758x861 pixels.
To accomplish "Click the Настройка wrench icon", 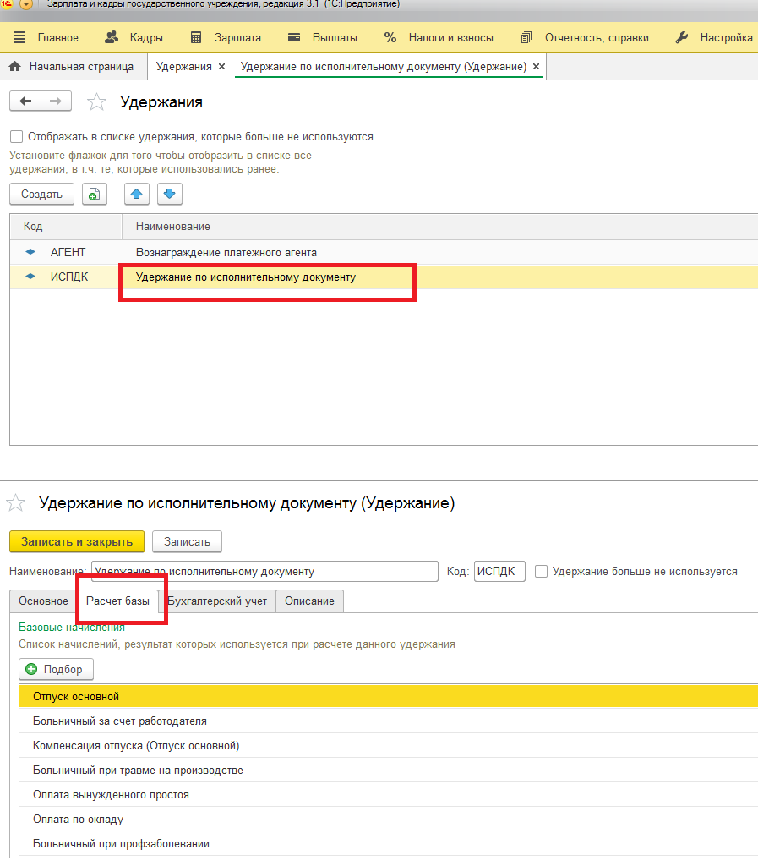I will pyautogui.click(x=682, y=37).
